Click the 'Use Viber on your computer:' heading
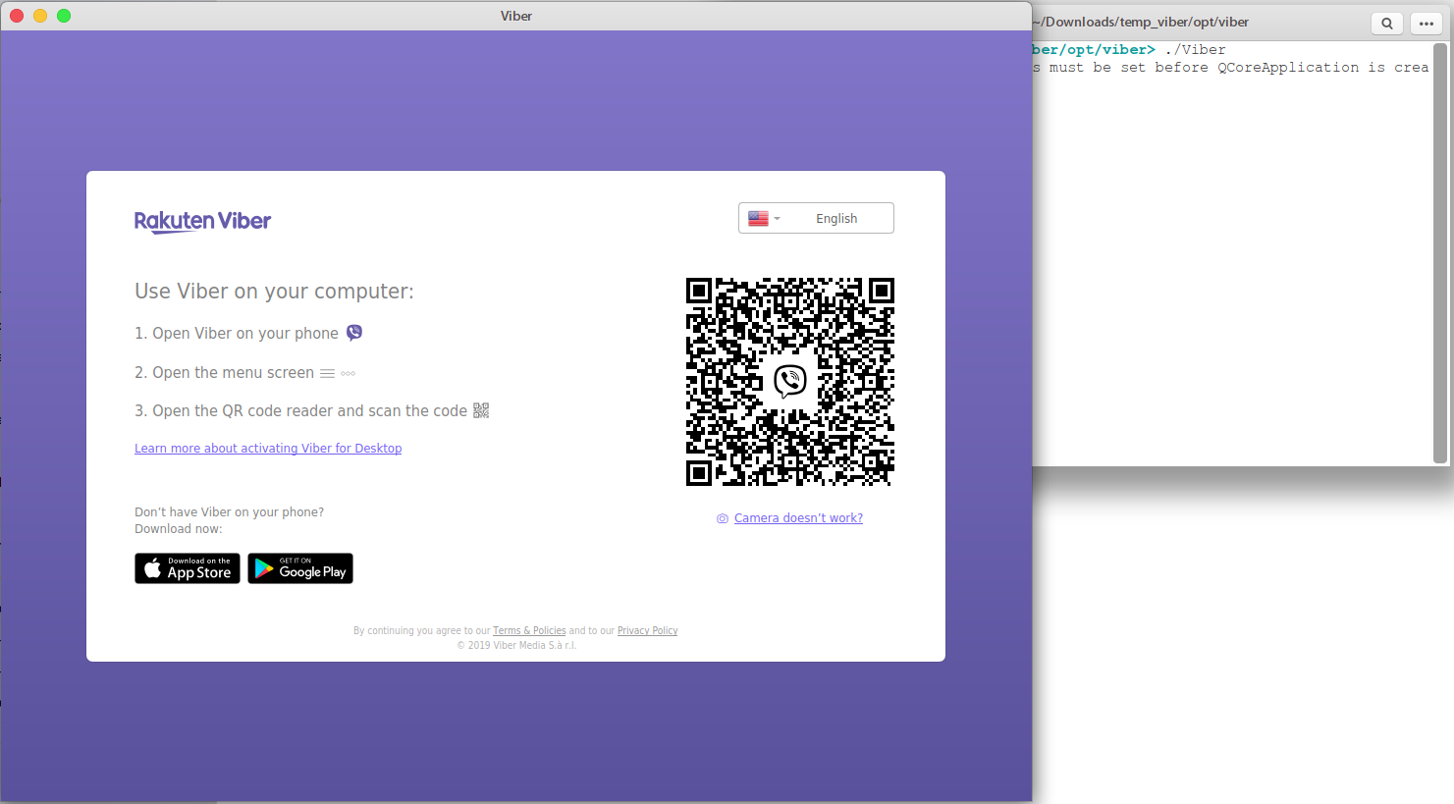 coord(274,292)
